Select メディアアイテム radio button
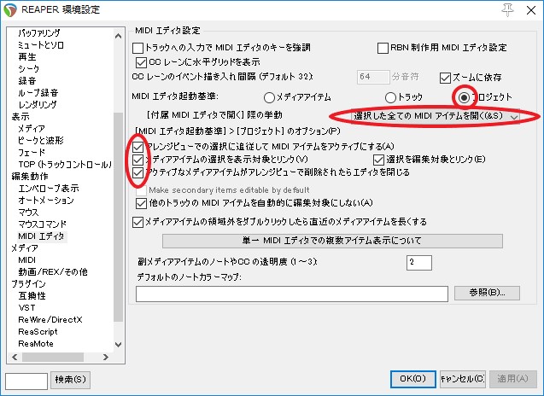 (269, 98)
